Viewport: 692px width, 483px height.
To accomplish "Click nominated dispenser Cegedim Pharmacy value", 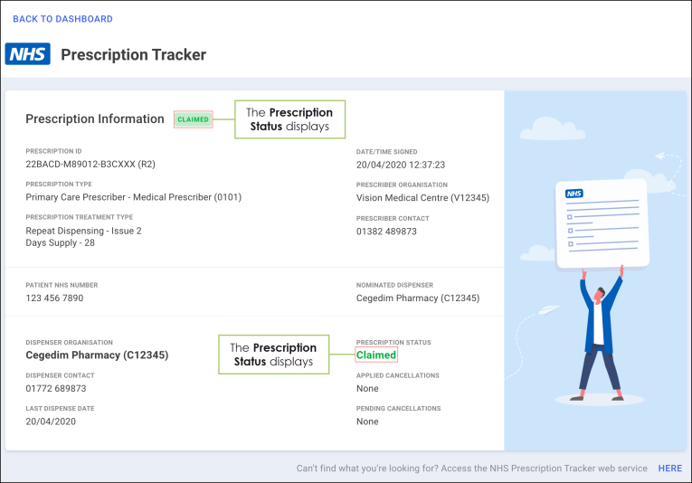I will pyautogui.click(x=417, y=298).
